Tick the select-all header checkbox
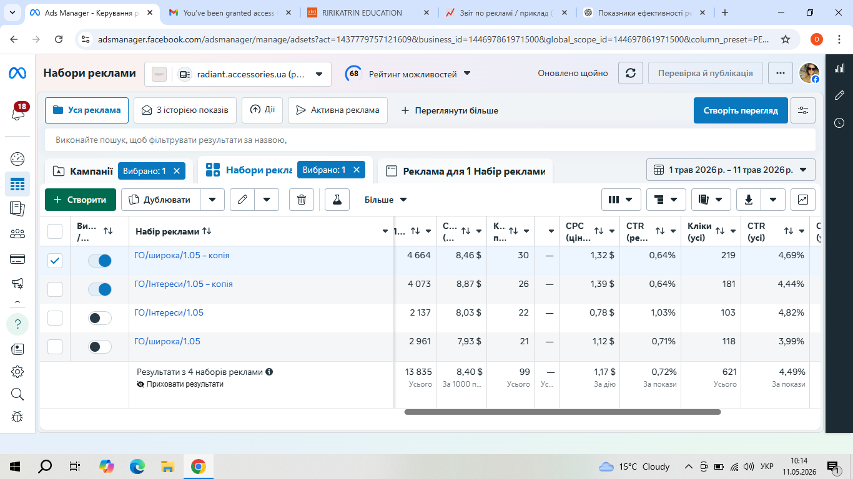 (55, 231)
